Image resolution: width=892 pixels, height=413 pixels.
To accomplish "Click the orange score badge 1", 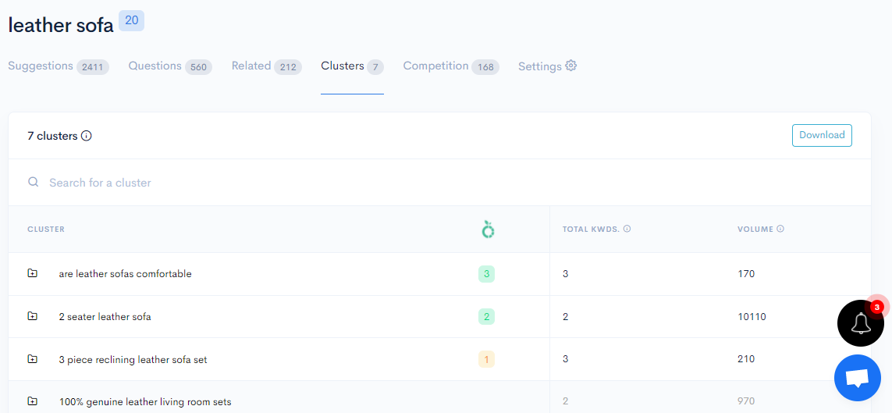I will coord(486,359).
